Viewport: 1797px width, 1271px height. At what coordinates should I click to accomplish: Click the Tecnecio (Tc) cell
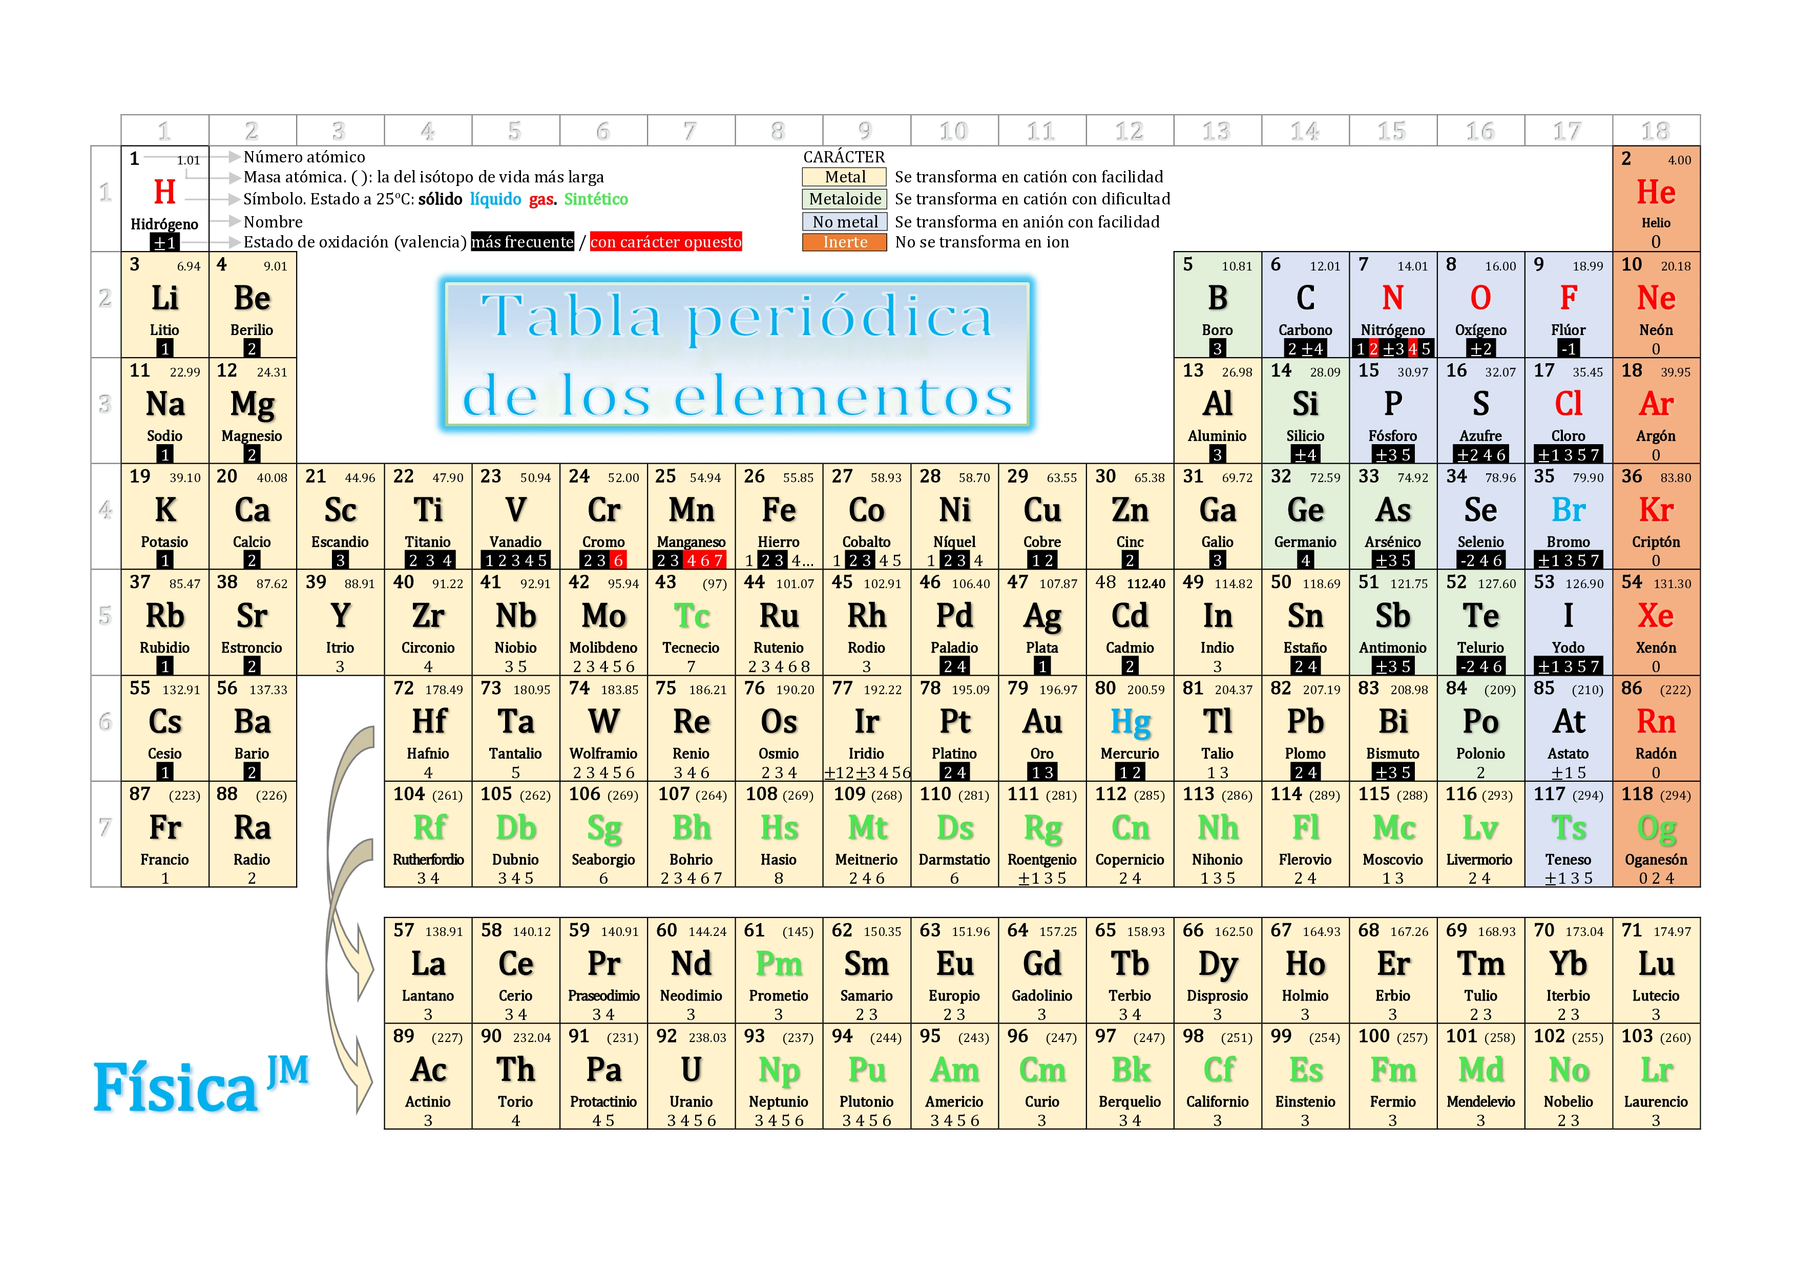coord(691,622)
